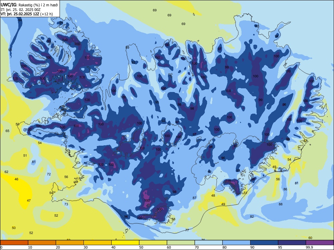
Task: Click the 'VT: þri. 25.02.2025 12Z (+12 h)' line
Action: tap(27, 14)
